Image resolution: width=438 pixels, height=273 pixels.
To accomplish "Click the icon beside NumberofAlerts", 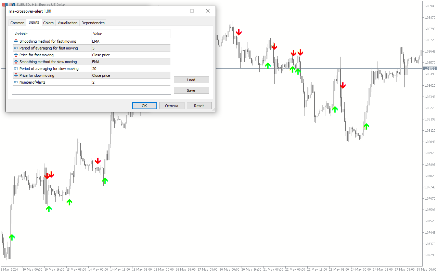I will click(x=16, y=82).
